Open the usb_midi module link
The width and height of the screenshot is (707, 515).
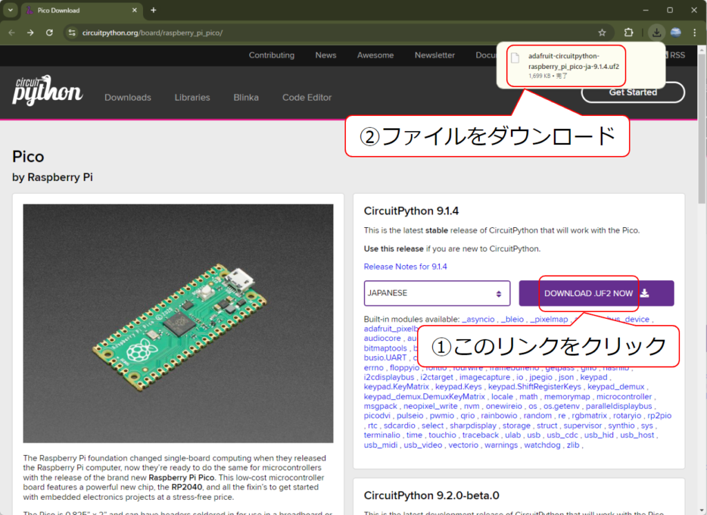pos(380,445)
